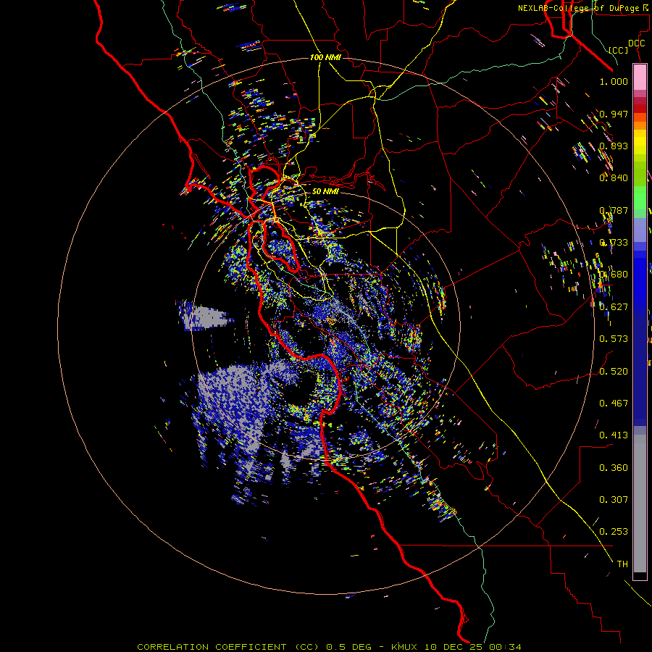Click the 100 NMI range ring label
Viewport: 652px width, 652px height.
[325, 57]
